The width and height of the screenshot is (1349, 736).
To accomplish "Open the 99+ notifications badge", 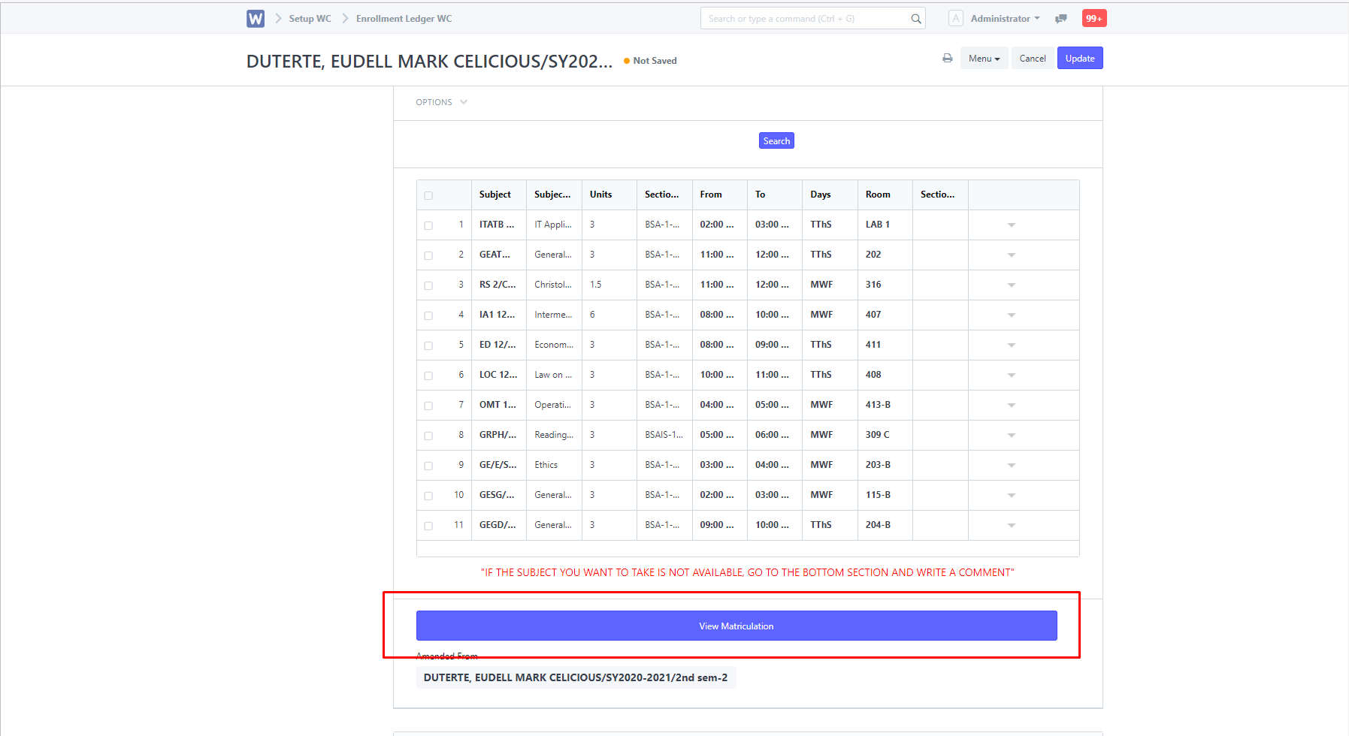I will [1094, 19].
